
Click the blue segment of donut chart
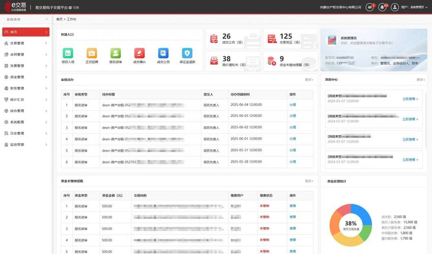(363, 213)
